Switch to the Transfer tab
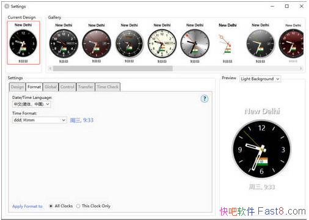This screenshot has height=220, width=309. coord(85,87)
